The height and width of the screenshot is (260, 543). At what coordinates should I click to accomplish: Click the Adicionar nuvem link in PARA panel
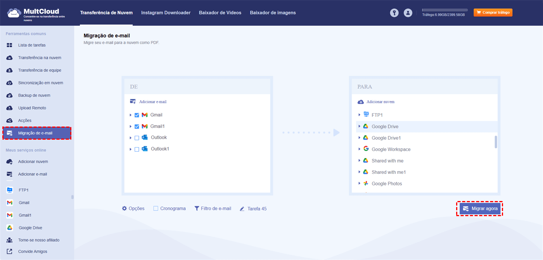point(380,102)
